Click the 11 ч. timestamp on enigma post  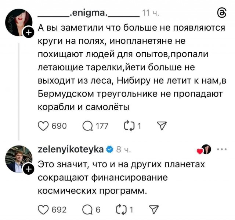(151, 14)
